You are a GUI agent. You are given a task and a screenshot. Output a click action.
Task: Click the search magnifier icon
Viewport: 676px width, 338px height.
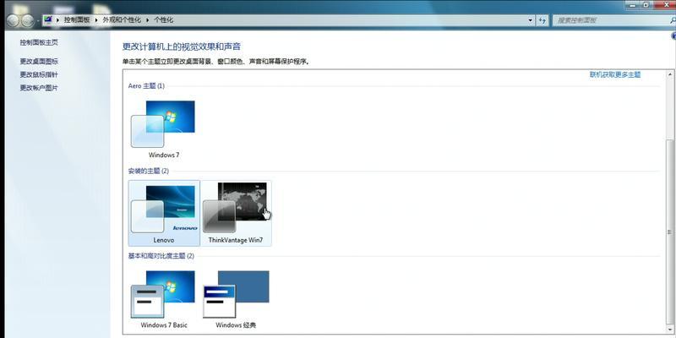coord(673,19)
